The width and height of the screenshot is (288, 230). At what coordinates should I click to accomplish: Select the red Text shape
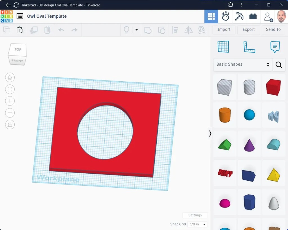[225, 173]
